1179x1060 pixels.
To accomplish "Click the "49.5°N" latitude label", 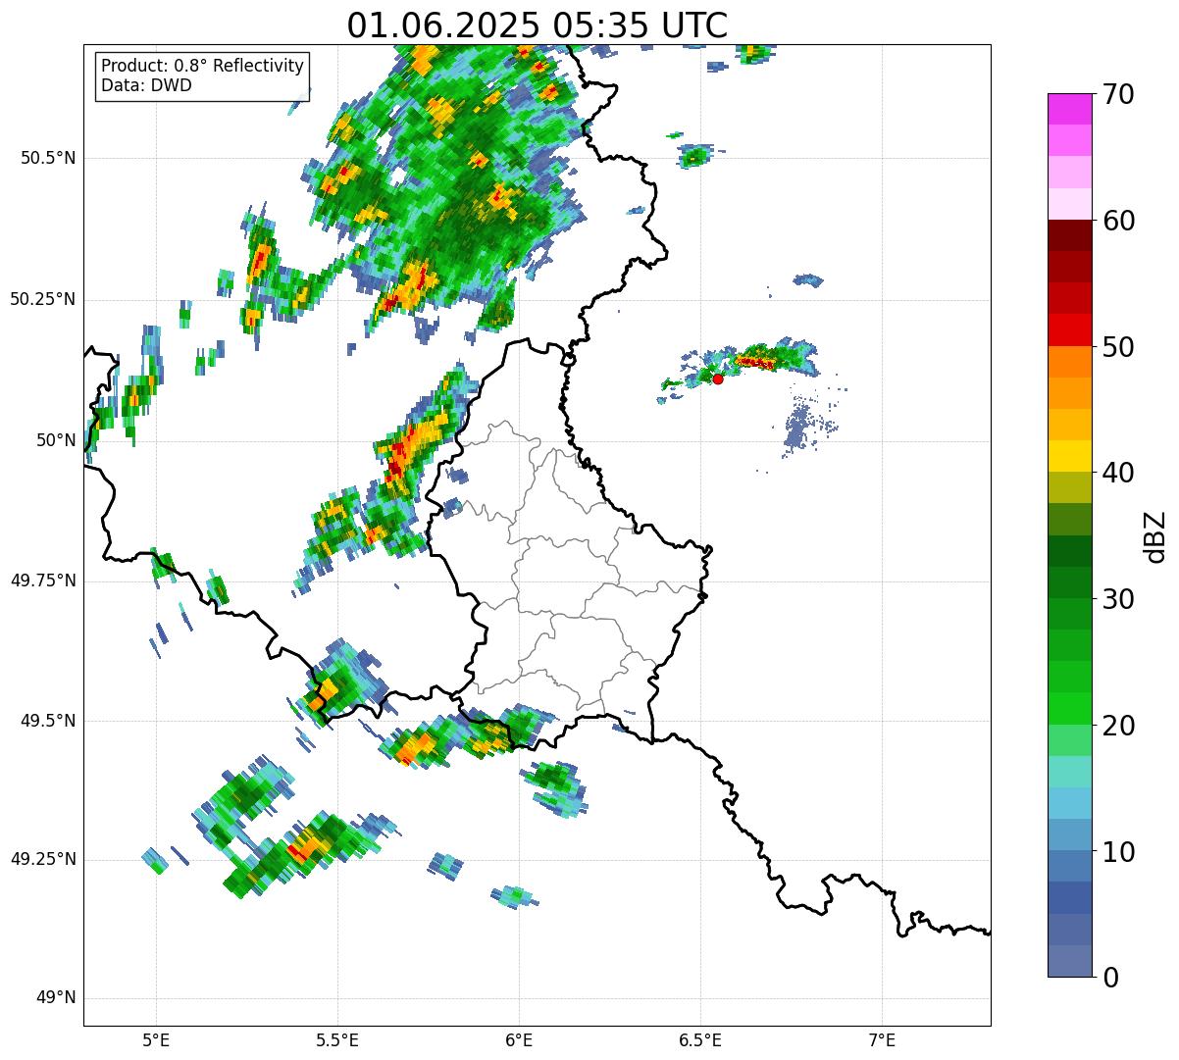I will 47,721.
